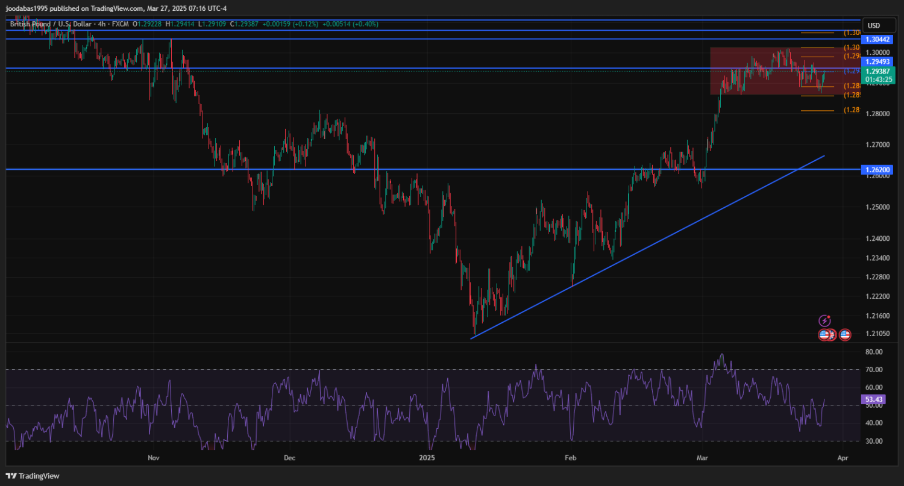This screenshot has height=486, width=904.
Task: Open the rightmost US flag event marker
Action: [x=845, y=335]
